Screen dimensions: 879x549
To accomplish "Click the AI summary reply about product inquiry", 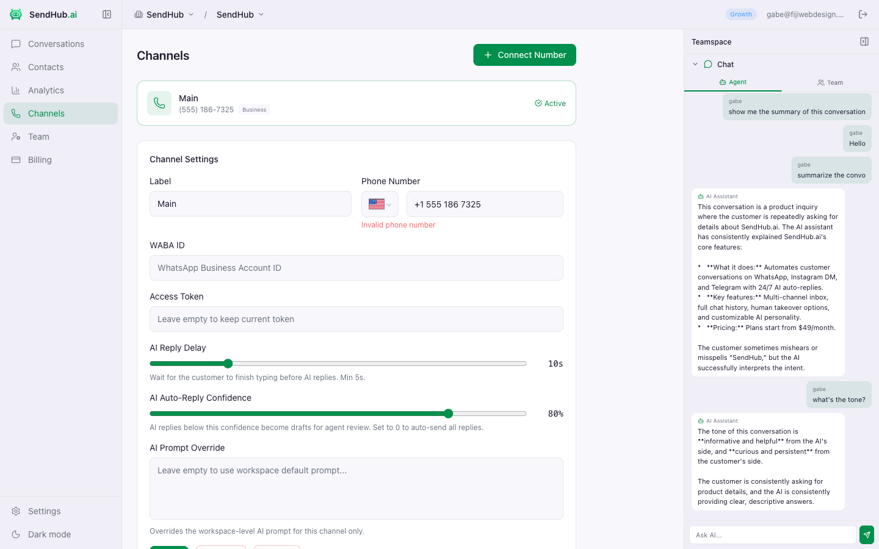I will 768,282.
